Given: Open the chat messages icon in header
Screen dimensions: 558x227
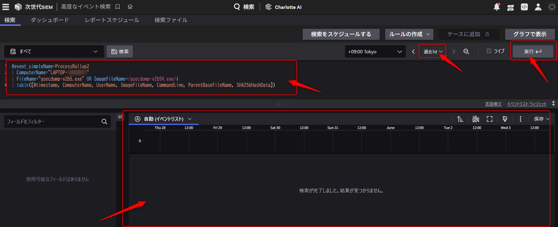Looking at the screenshot, I should point(510,7).
